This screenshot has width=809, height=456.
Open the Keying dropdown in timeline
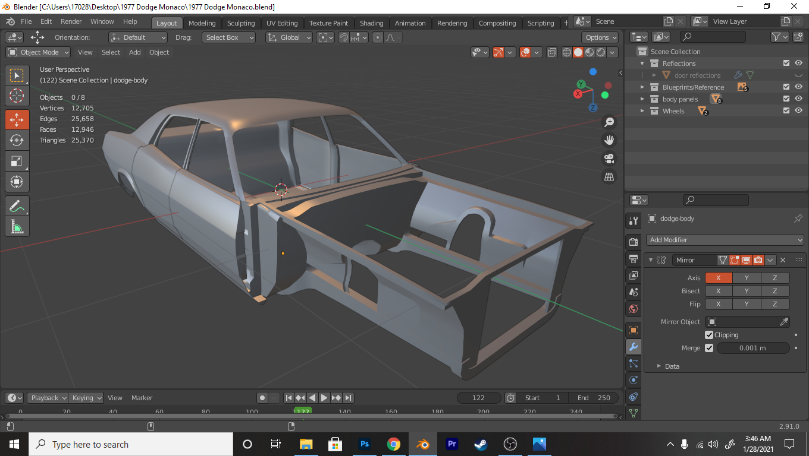point(86,398)
